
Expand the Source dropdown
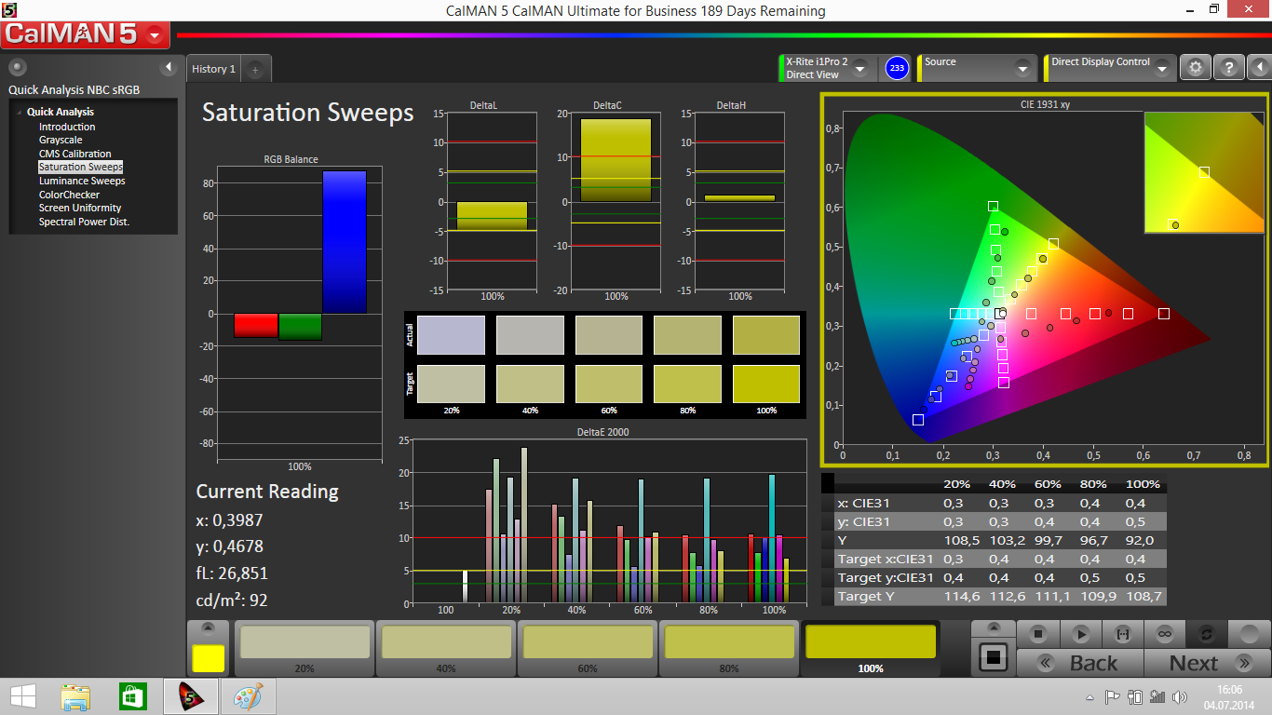pyautogui.click(x=1022, y=69)
